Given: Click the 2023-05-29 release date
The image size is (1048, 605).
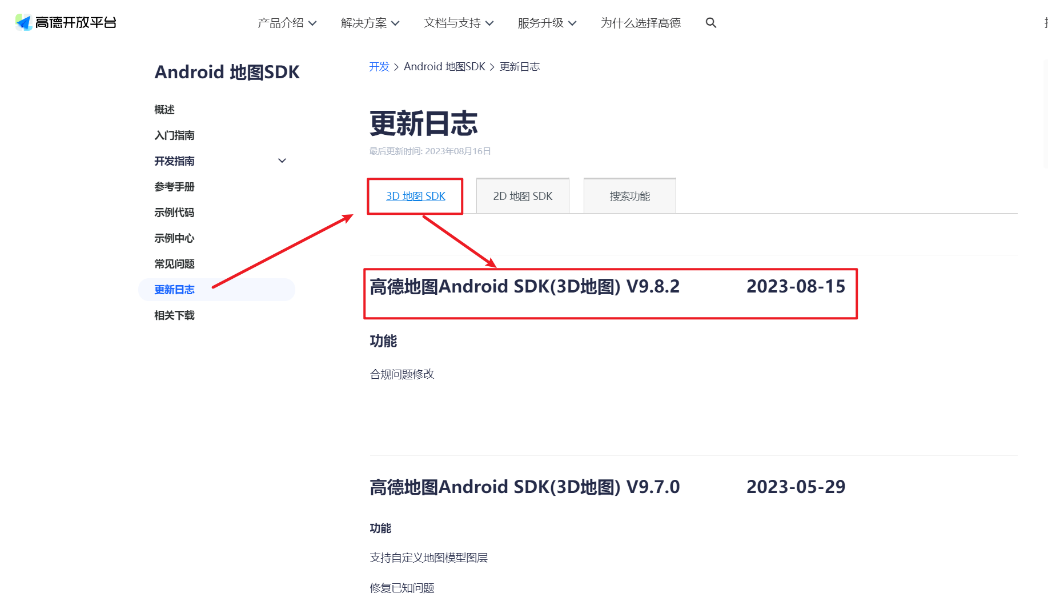Looking at the screenshot, I should tap(796, 487).
